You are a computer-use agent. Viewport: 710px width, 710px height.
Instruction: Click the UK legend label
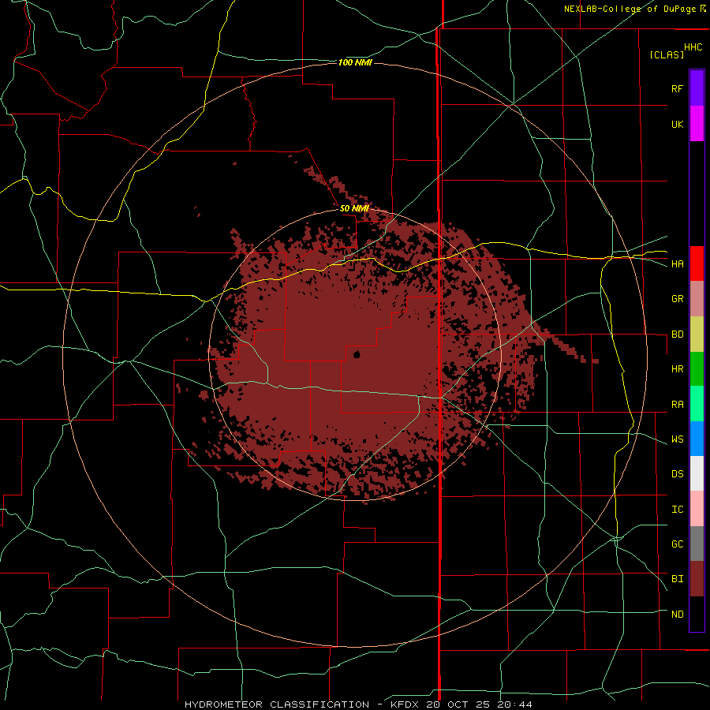[677, 124]
